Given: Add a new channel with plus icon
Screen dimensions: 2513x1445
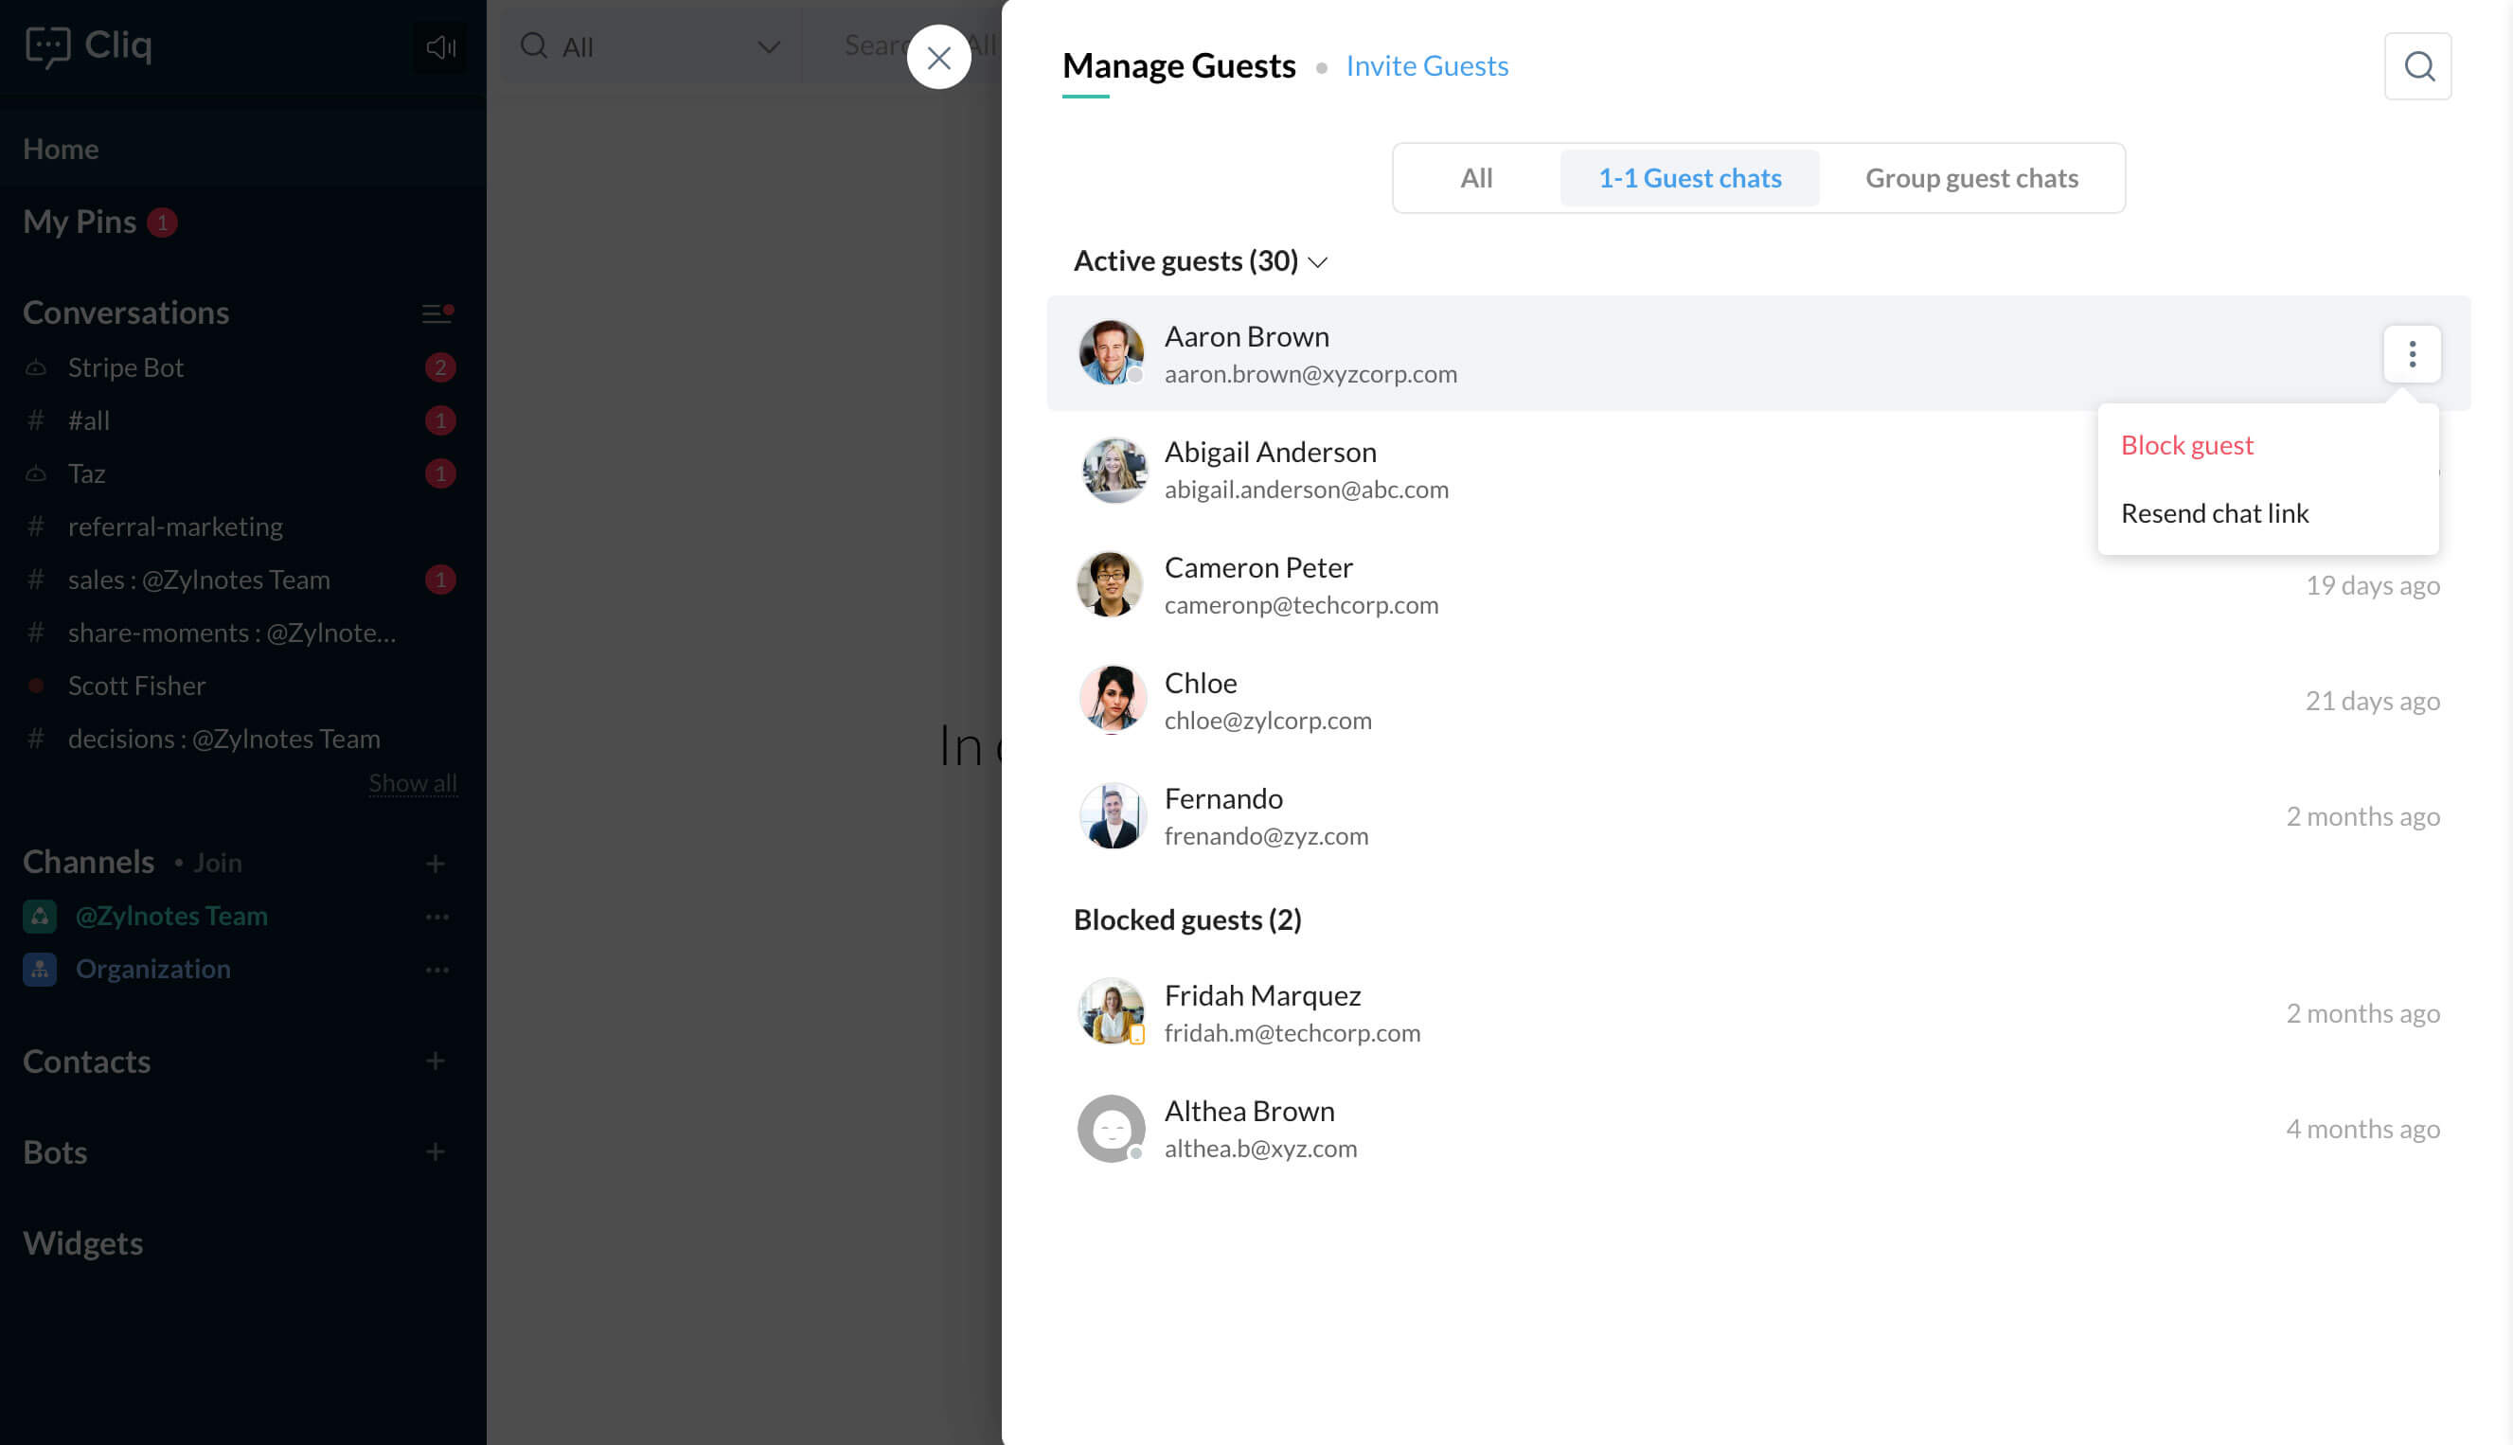Looking at the screenshot, I should pyautogui.click(x=435, y=864).
